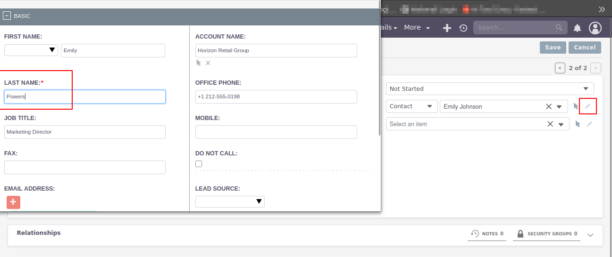
Task: Open the Lead Source dropdown
Action: coord(230,201)
